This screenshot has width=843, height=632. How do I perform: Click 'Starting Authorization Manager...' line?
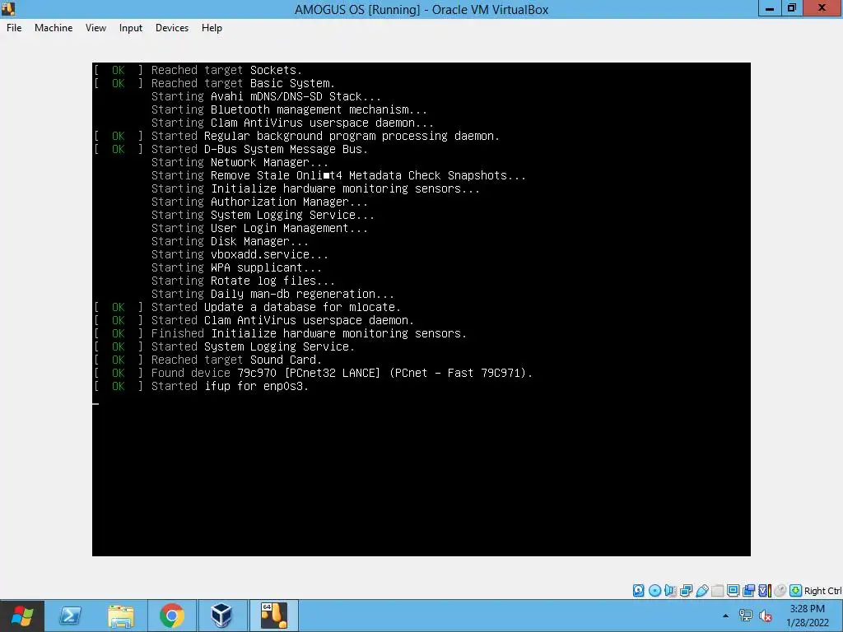point(259,202)
